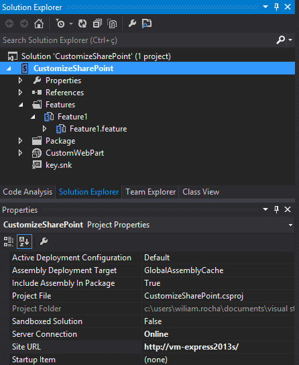299x365 pixels.
Task: Open Properties window position dropdown
Action: tap(265, 209)
